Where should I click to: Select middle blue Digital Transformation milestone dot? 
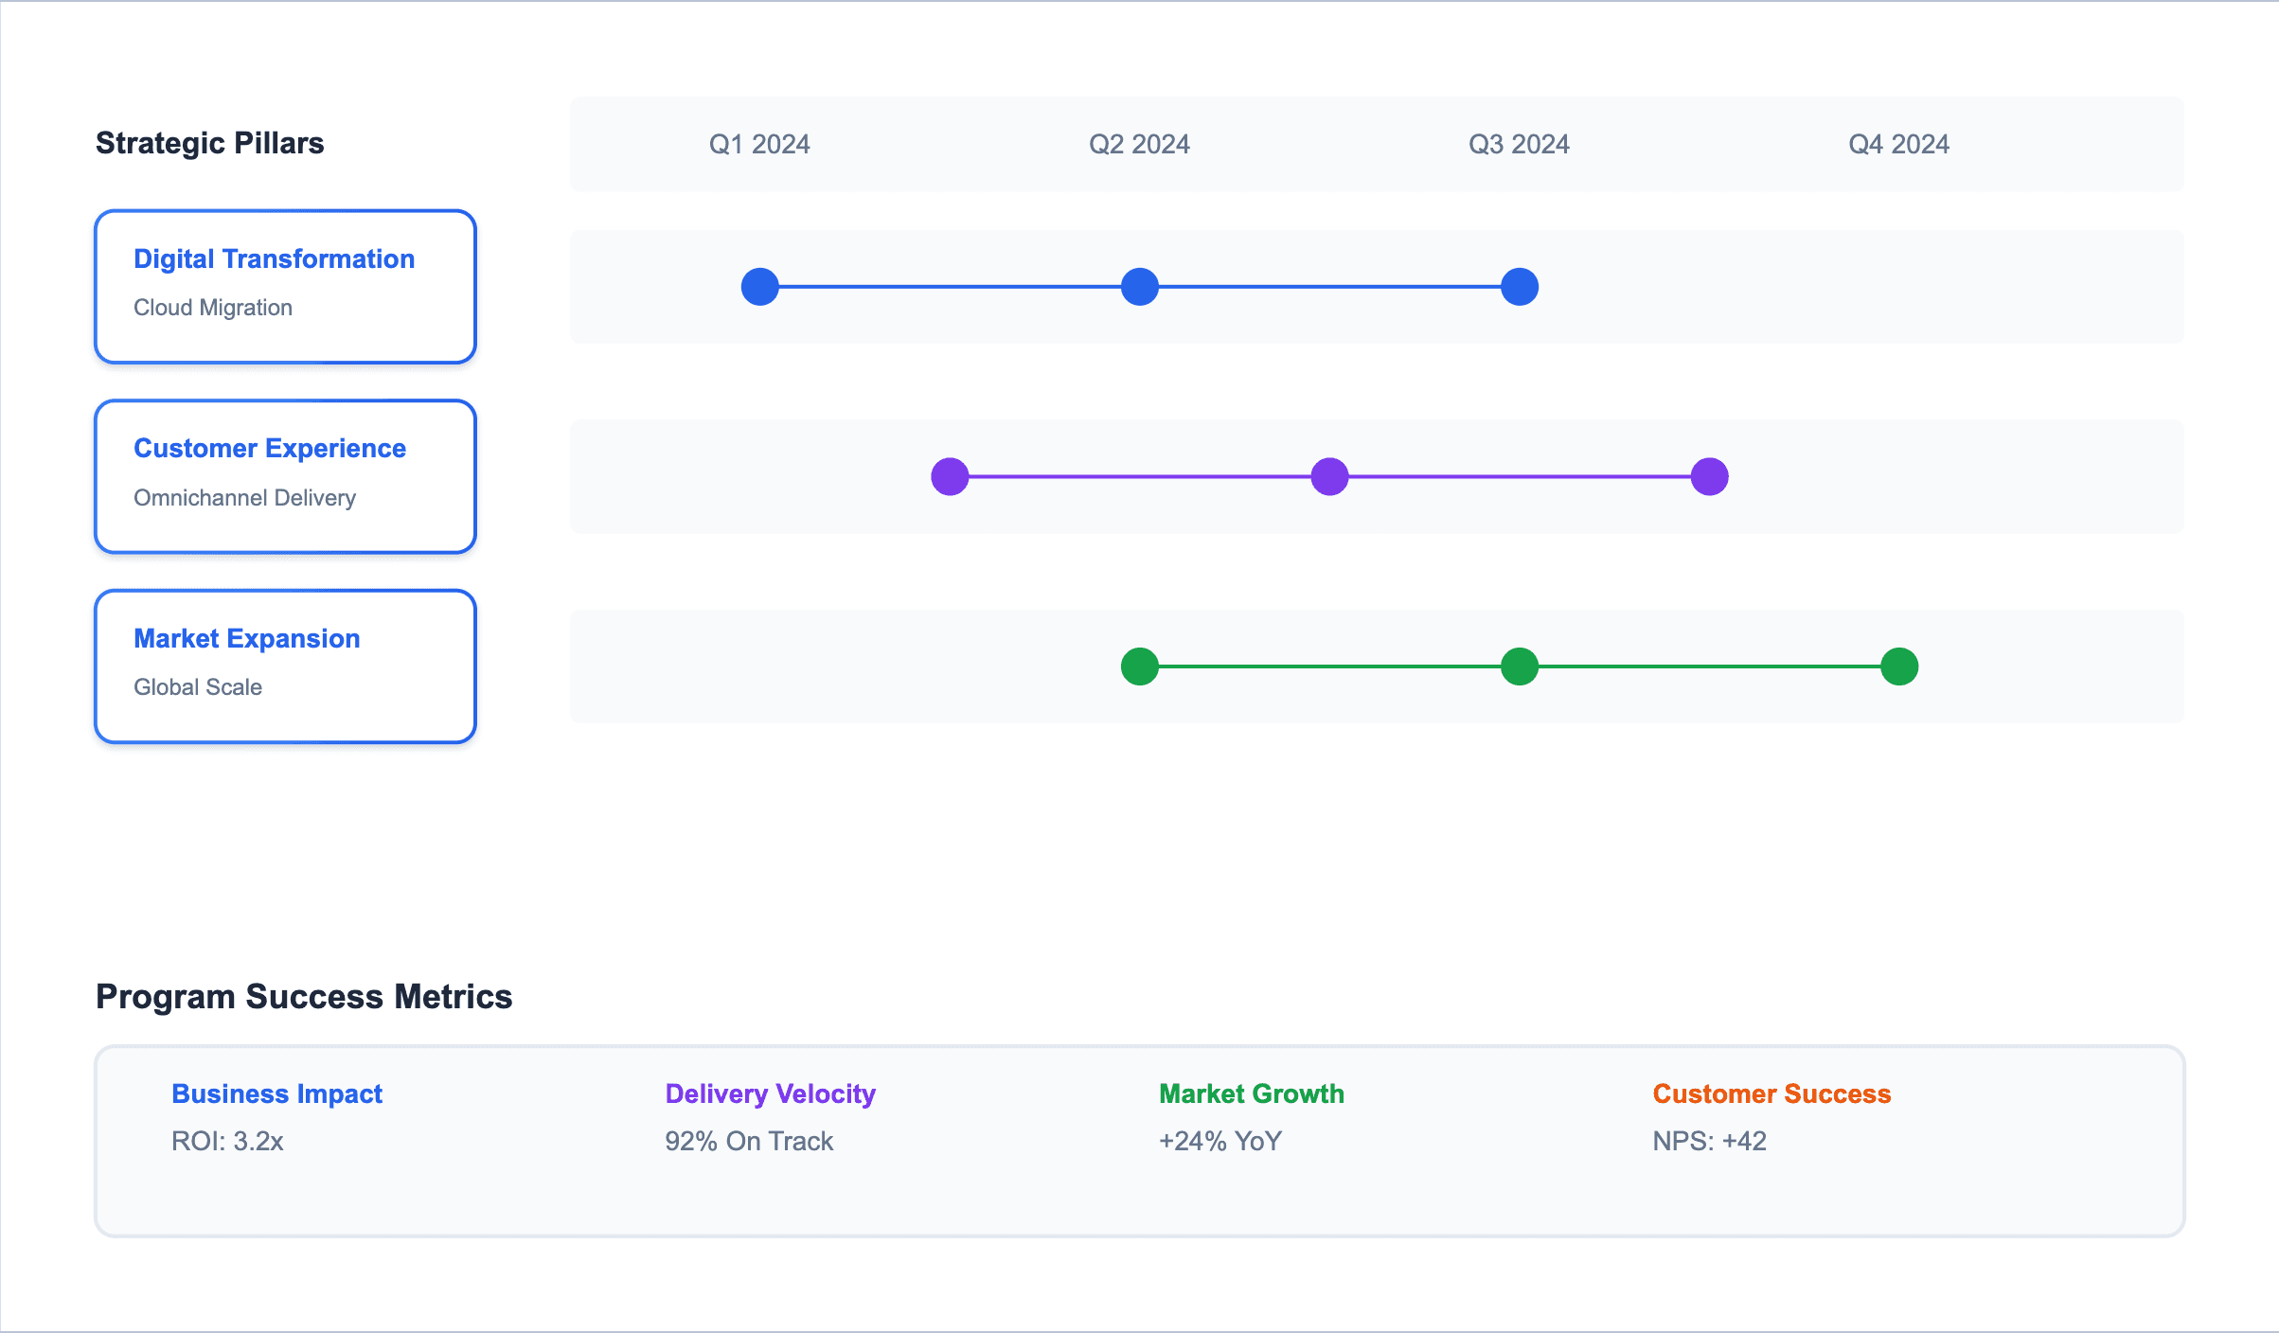(1139, 287)
